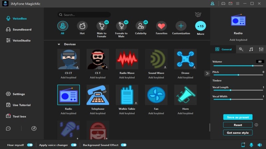266x149 pixels.
Task: Click Save as preset
Action: [x=238, y=117]
